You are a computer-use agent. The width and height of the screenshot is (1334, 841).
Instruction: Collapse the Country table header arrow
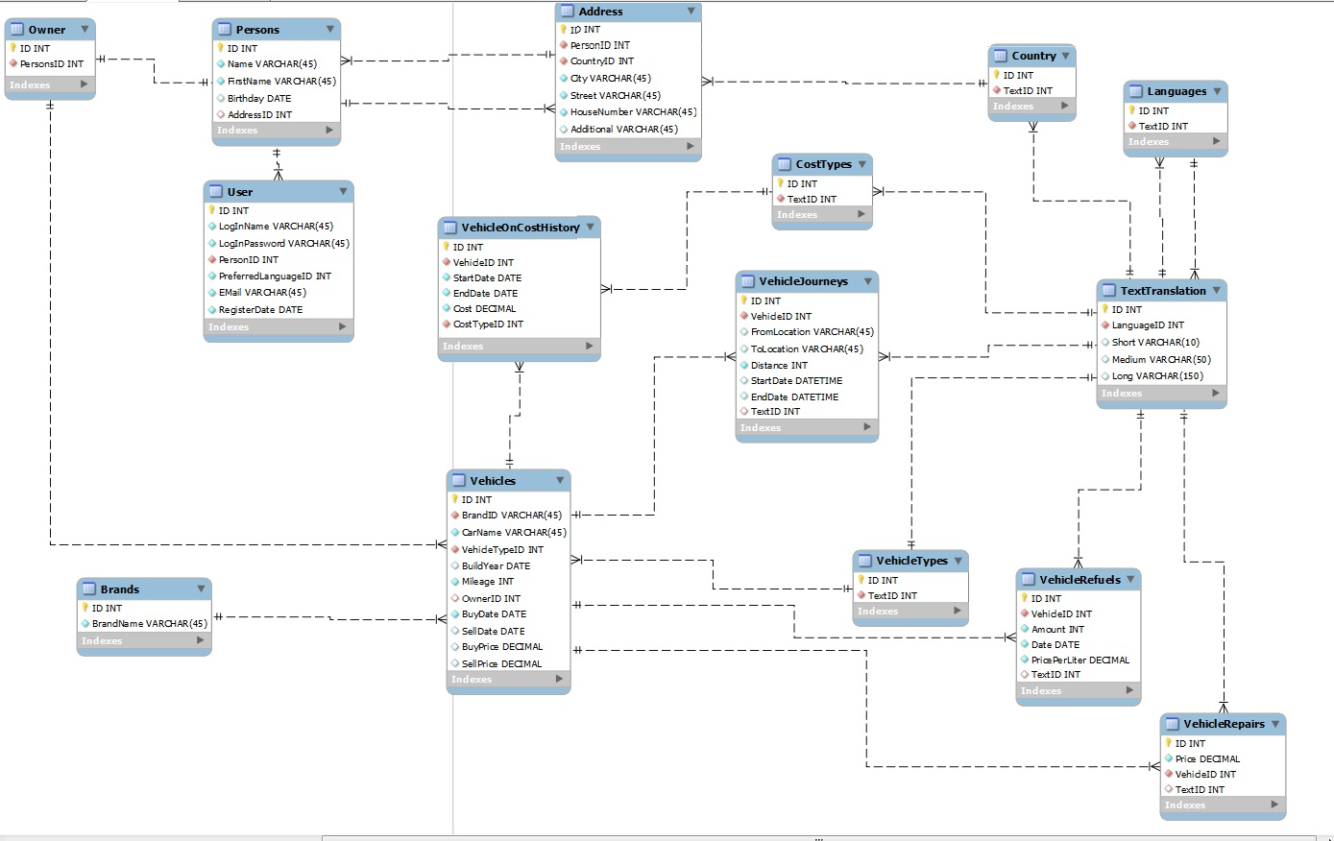coord(1065,56)
